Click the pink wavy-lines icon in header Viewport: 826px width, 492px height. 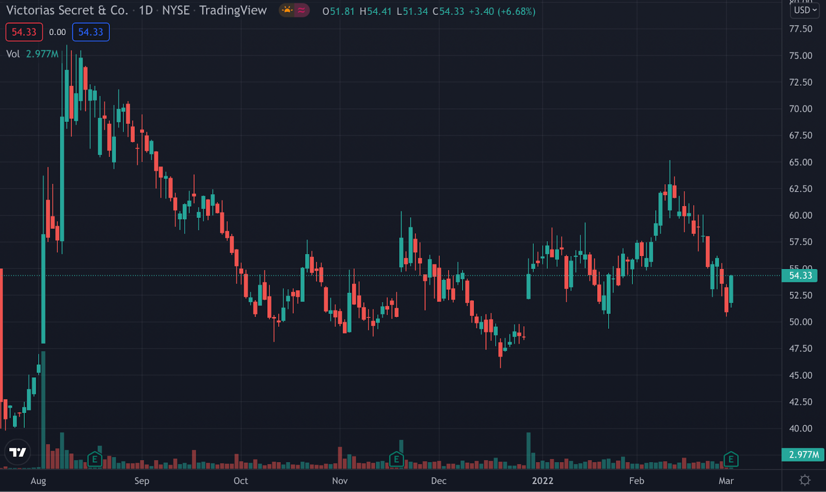(301, 10)
